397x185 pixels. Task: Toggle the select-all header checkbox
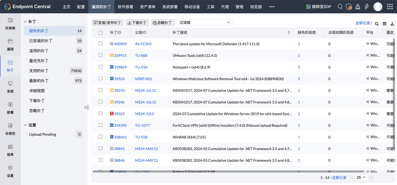[101, 33]
